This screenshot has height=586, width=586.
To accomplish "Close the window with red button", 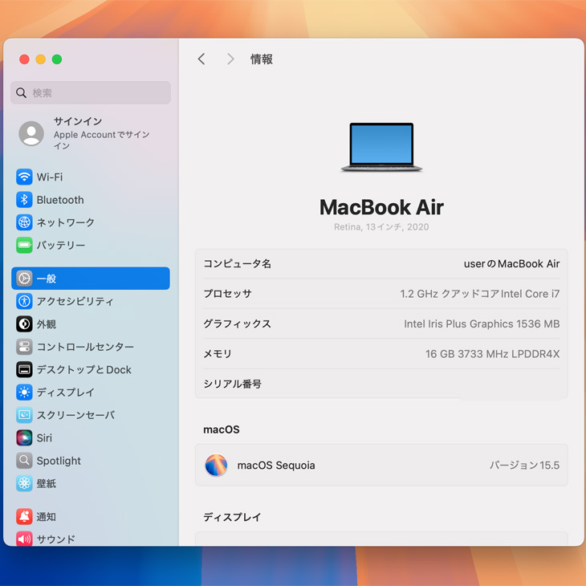I will 24,59.
